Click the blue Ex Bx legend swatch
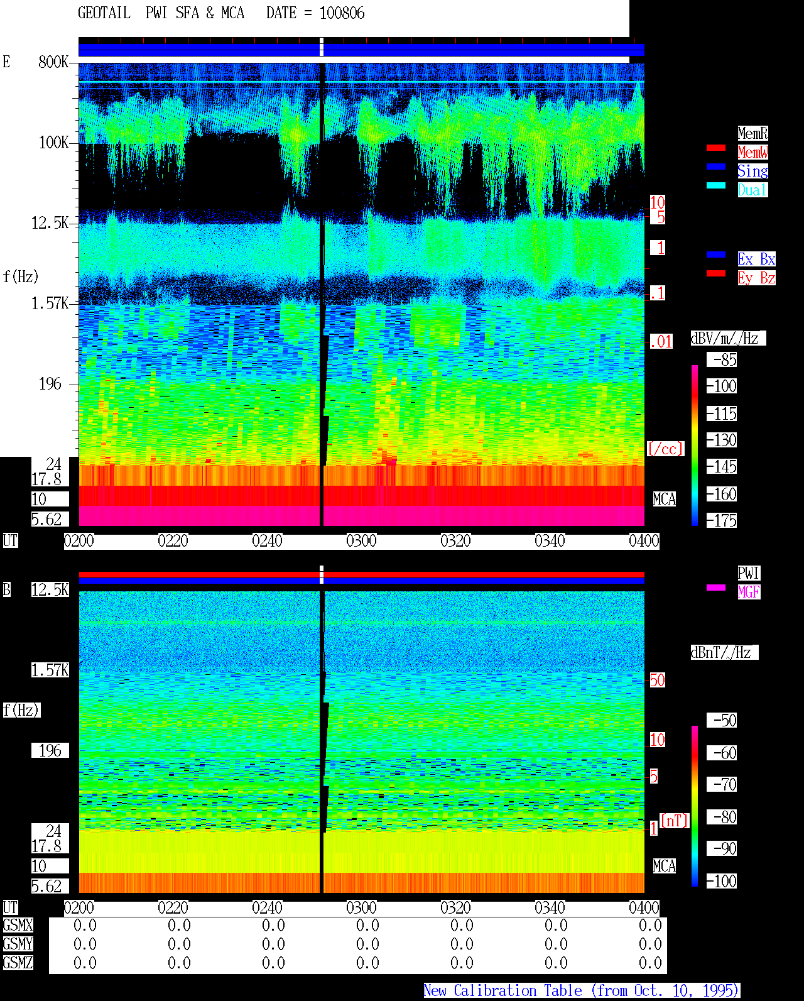 pos(716,254)
